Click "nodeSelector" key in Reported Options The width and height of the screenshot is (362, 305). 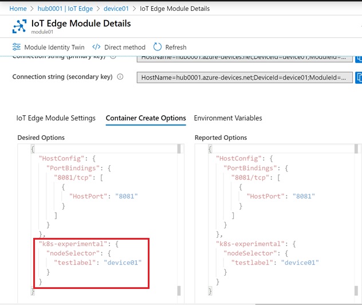(250, 253)
